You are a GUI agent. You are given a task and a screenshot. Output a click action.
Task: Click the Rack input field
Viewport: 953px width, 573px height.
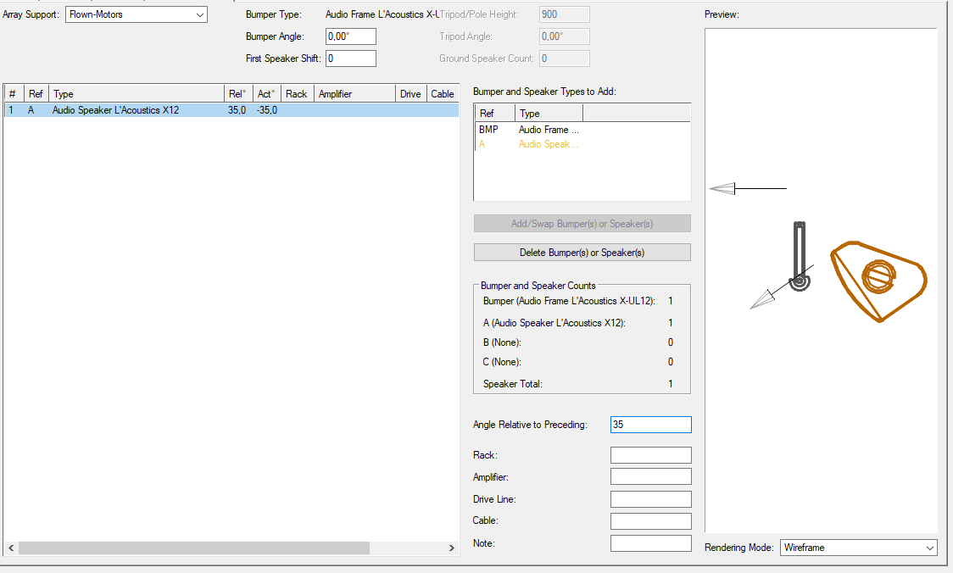pos(650,455)
